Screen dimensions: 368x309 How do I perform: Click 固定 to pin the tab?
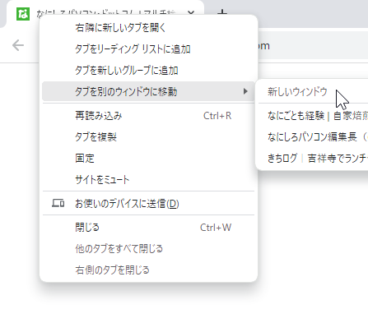148,159
